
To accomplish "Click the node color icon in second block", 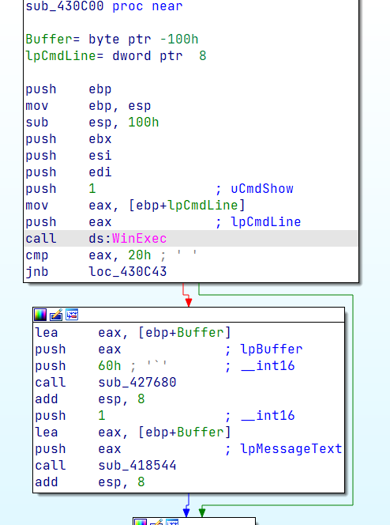I will point(40,315).
